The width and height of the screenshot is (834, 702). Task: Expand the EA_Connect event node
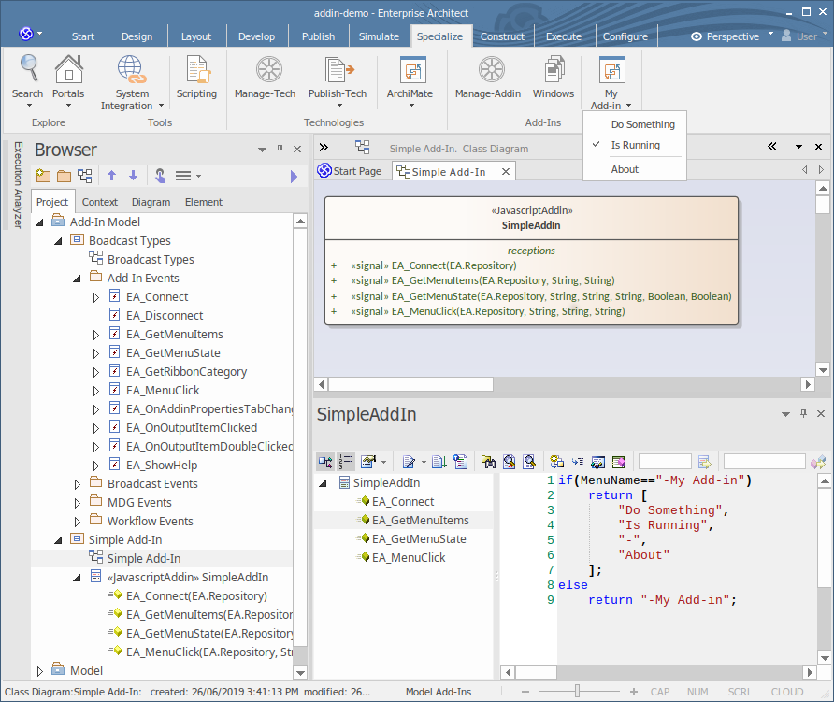95,297
